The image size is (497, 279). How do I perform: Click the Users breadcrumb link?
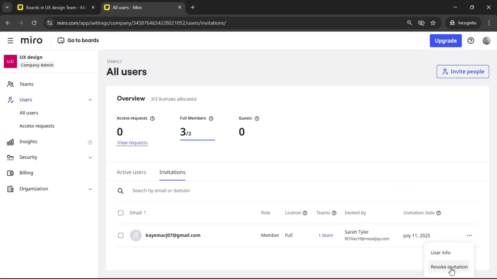pos(113,61)
